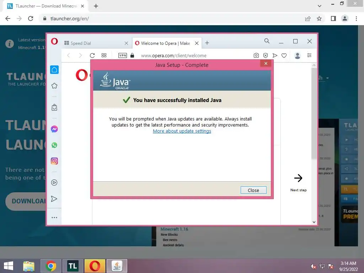Open Opera tab search magnifier
The image size is (364, 273).
(x=267, y=41)
